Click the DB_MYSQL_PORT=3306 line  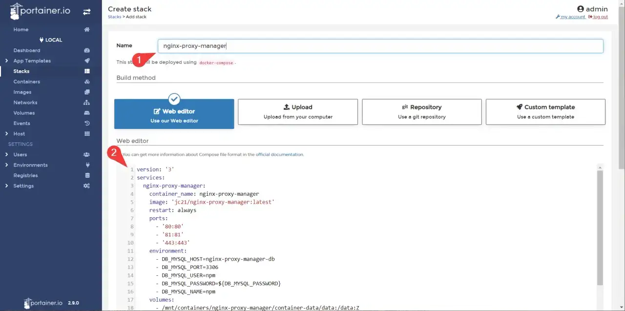(x=187, y=268)
